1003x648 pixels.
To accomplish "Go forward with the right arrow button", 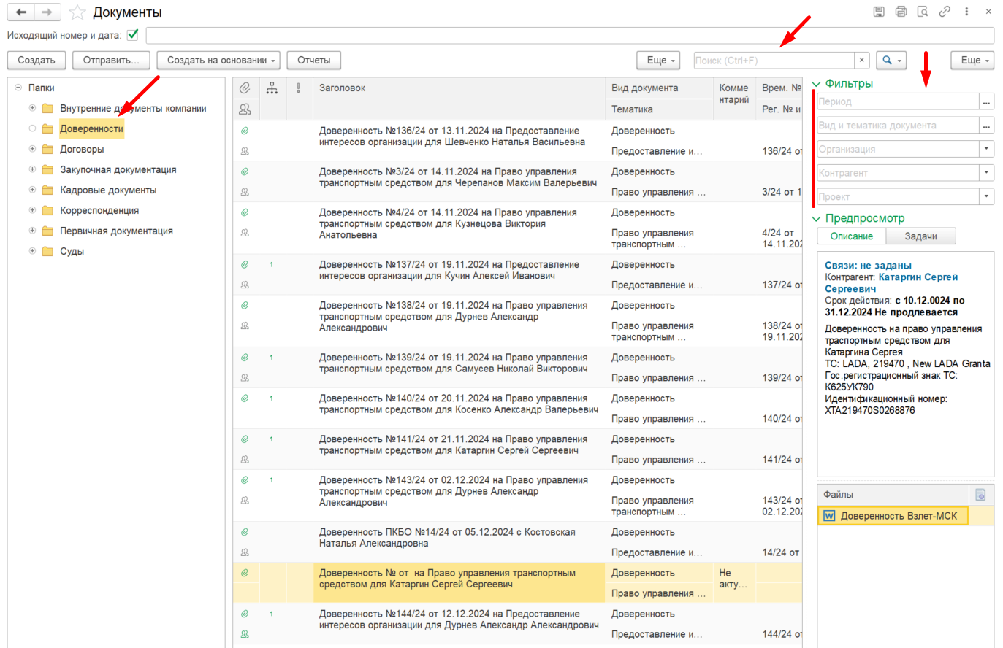I will pos(47,12).
